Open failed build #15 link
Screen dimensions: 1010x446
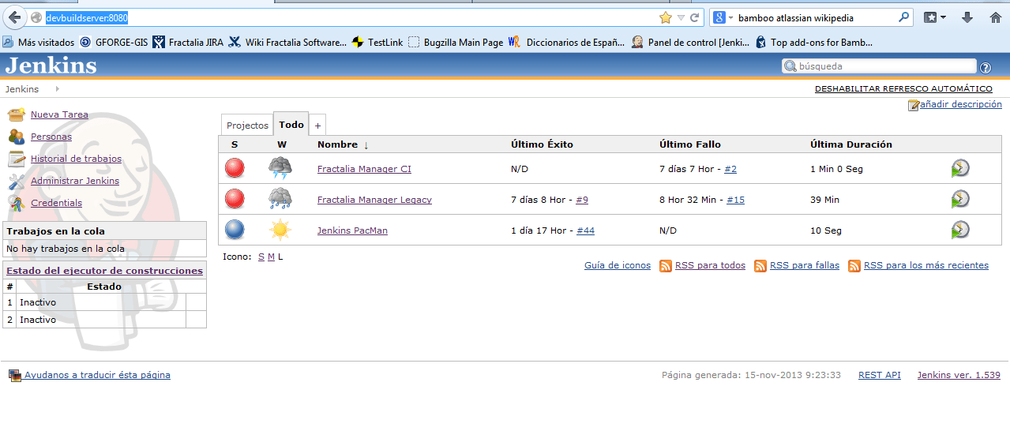735,200
